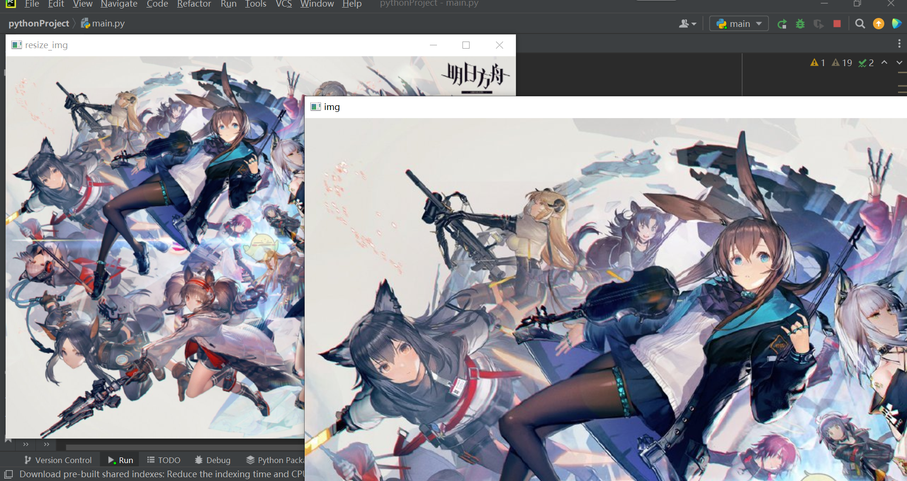Click the warning count indicator showing 1
Image resolution: width=907 pixels, height=481 pixels.
pos(818,63)
